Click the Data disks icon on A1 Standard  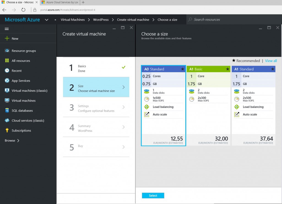(x=237, y=91)
